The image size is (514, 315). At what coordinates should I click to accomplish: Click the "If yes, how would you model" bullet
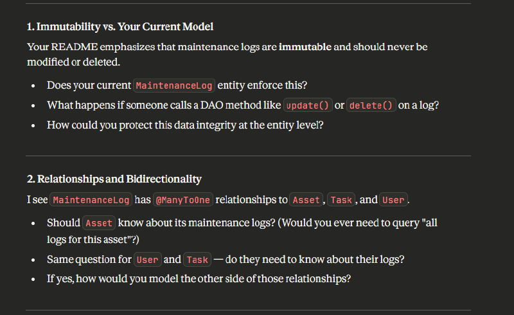[199, 279]
